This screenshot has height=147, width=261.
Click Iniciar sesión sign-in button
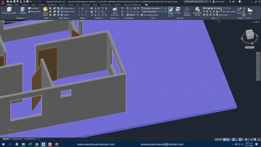coord(219,2)
